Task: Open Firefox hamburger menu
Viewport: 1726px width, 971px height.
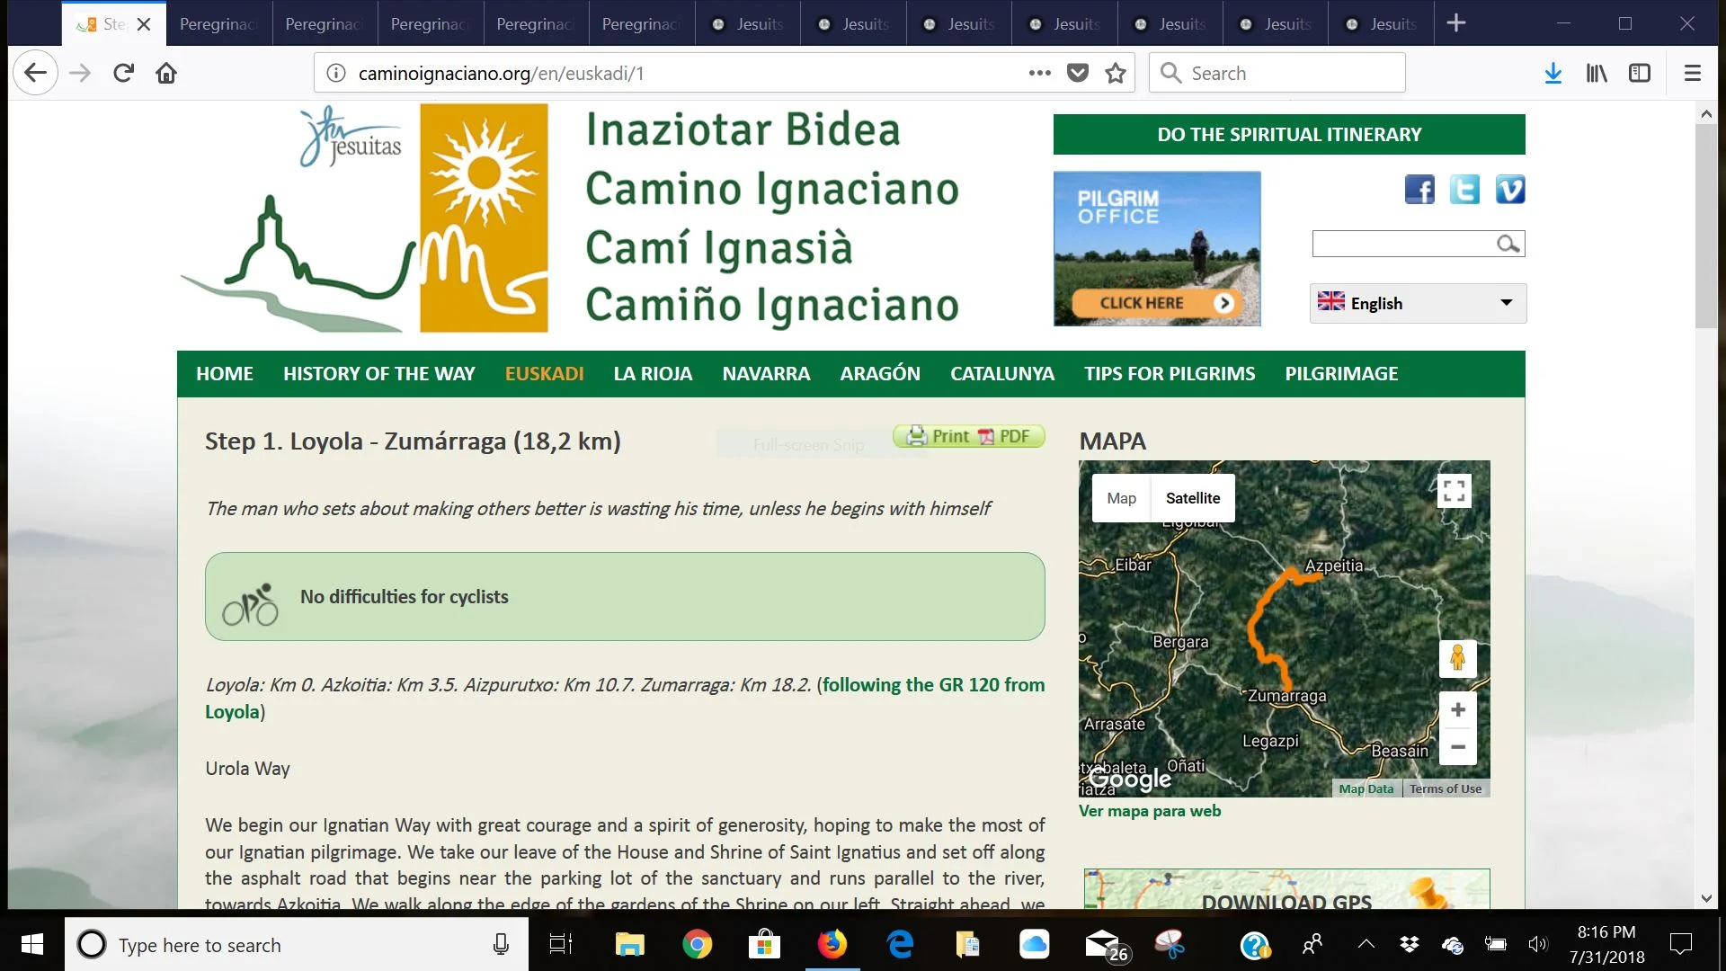Action: point(1692,74)
